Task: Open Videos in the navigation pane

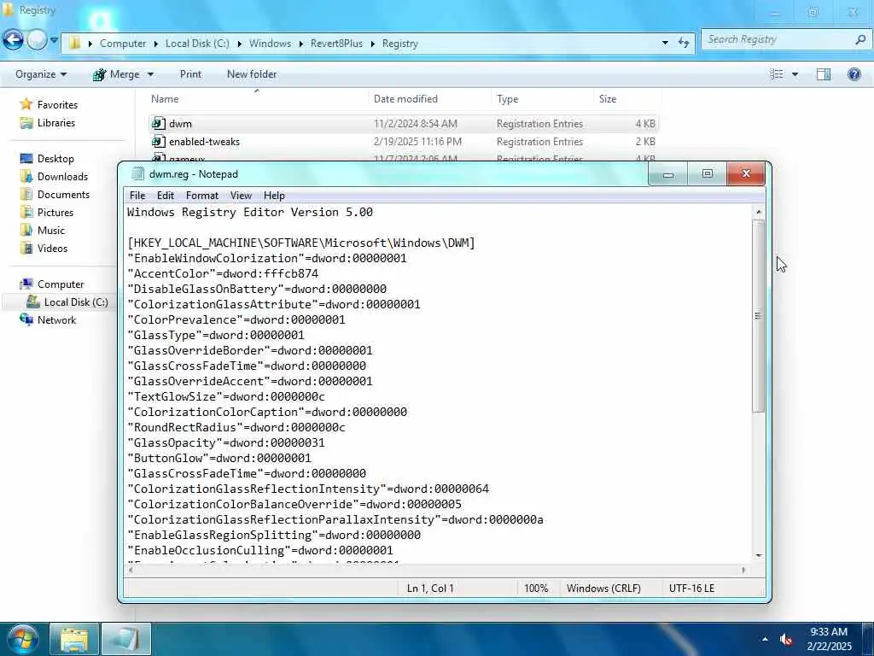Action: tap(52, 249)
